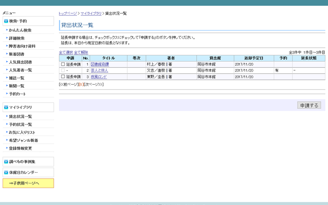Click the 貸出状況一覧 page heading
This screenshot has width=328, height=205.
tap(77, 25)
